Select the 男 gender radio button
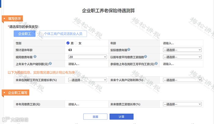 point(68,43)
